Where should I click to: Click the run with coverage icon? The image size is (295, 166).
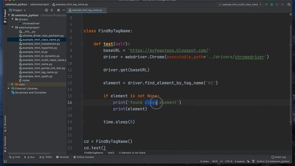tap(277, 5)
